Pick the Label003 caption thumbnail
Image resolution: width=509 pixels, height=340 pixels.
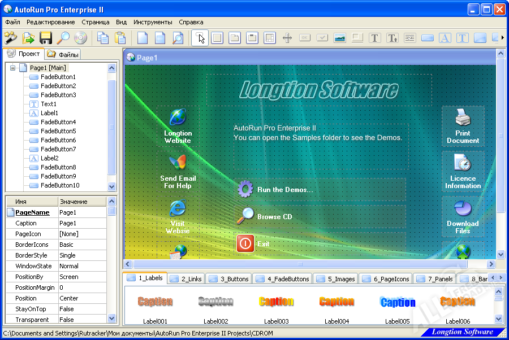pos(276,305)
